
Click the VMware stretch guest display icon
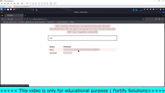pos(55,3)
